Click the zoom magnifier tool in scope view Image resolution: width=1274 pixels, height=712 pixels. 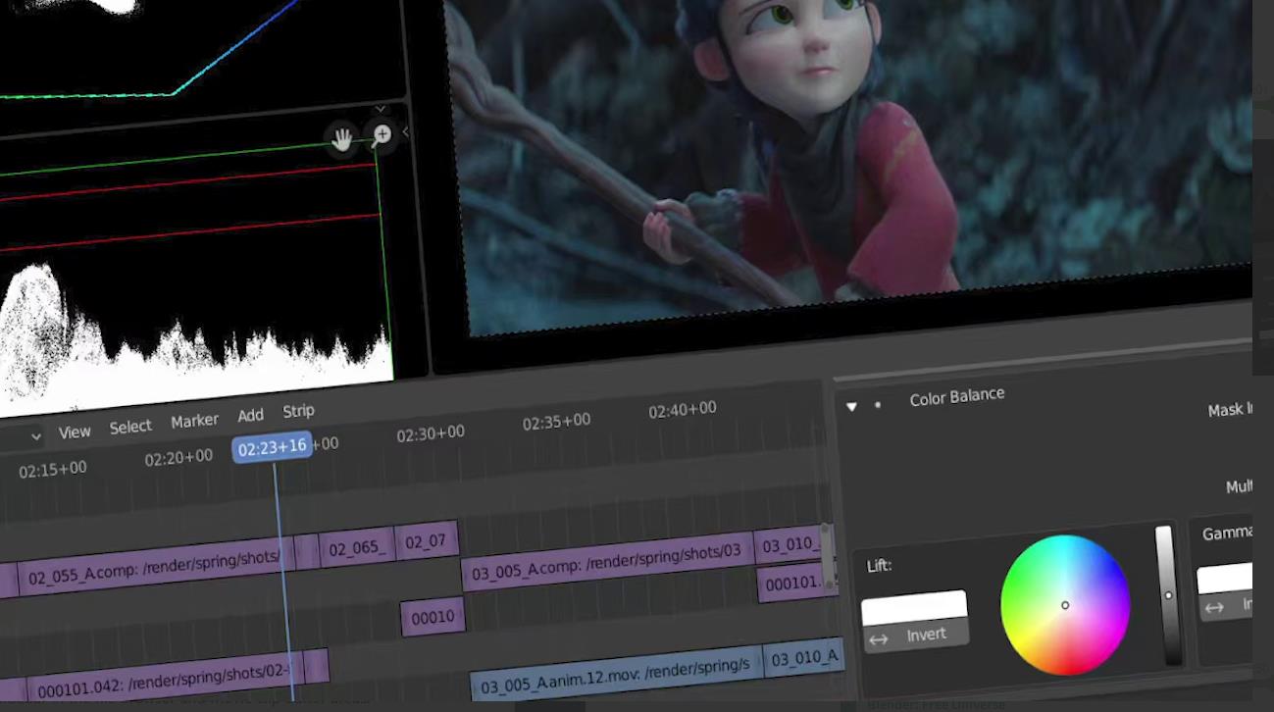point(382,134)
